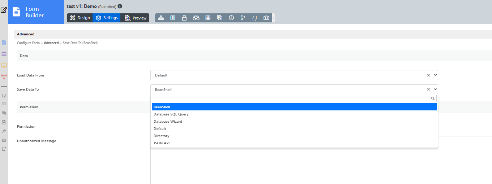Open the Preview tab
This screenshot has height=184, width=492.
coord(136,18)
